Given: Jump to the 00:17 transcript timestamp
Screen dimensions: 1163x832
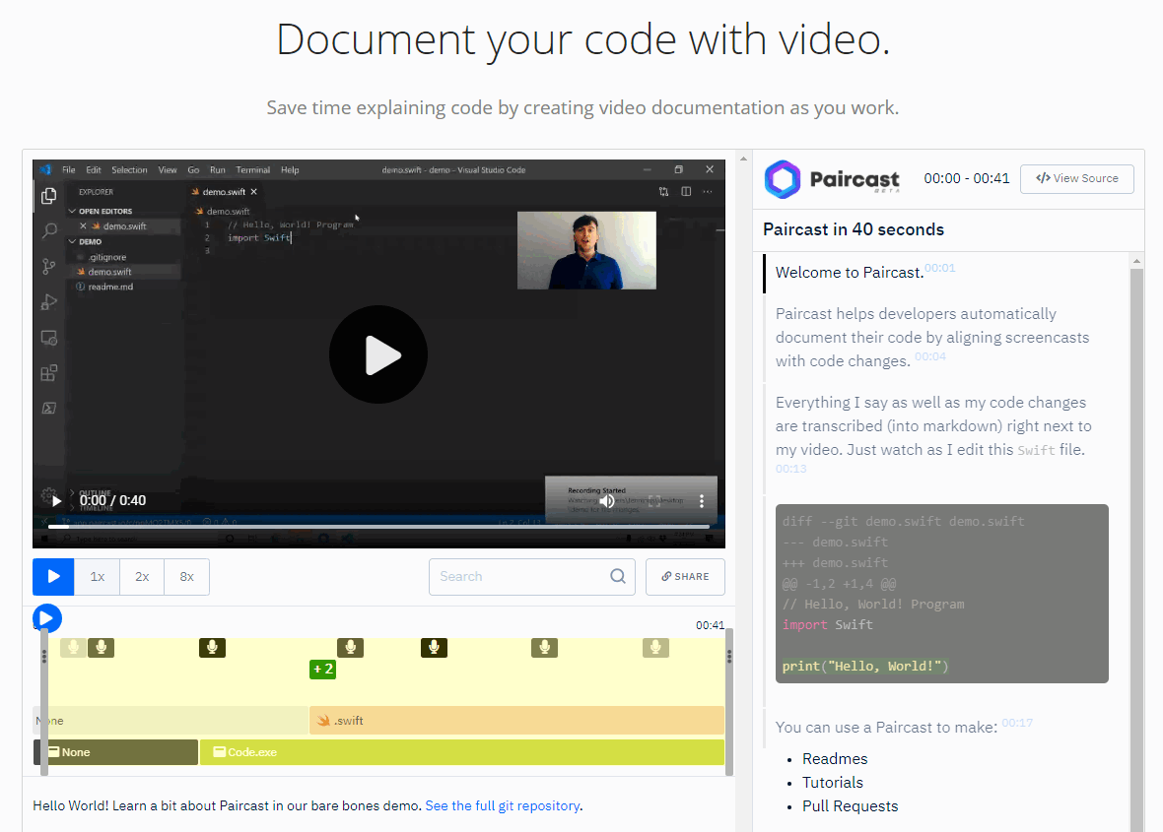Looking at the screenshot, I should coord(1017,723).
